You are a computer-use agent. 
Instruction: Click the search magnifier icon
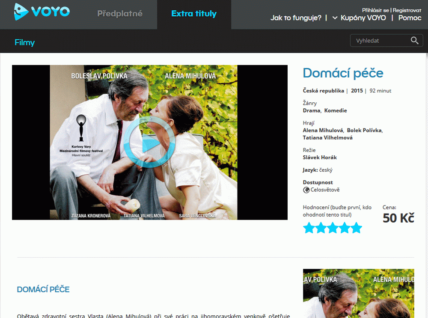click(x=414, y=40)
